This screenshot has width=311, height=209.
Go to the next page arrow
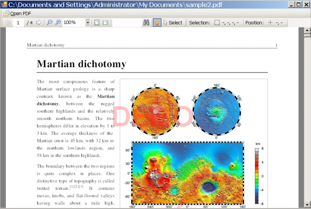tap(39, 22)
